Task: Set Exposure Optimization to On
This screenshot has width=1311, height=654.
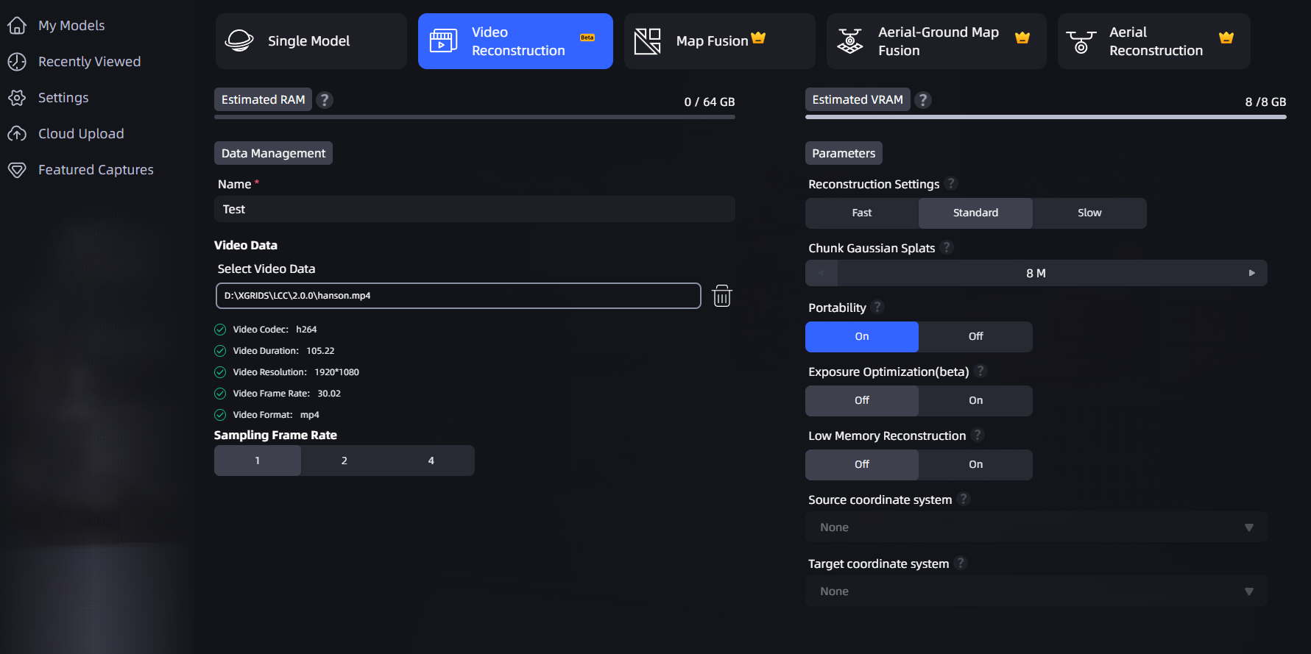Action: coord(976,401)
